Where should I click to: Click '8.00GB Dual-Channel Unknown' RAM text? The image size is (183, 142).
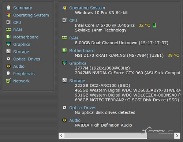(x=106, y=43)
